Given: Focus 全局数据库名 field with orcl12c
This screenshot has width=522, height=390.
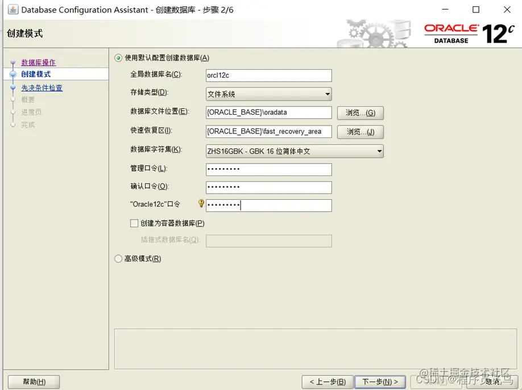Looking at the screenshot, I should click(268, 76).
